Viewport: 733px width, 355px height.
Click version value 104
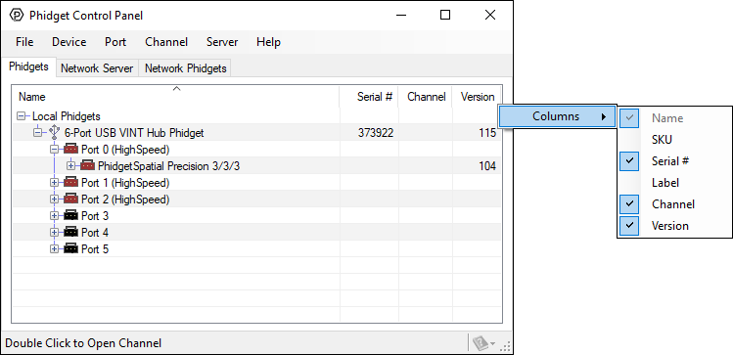[x=487, y=166]
